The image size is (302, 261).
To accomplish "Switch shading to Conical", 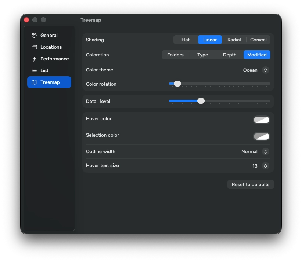I will [x=258, y=40].
